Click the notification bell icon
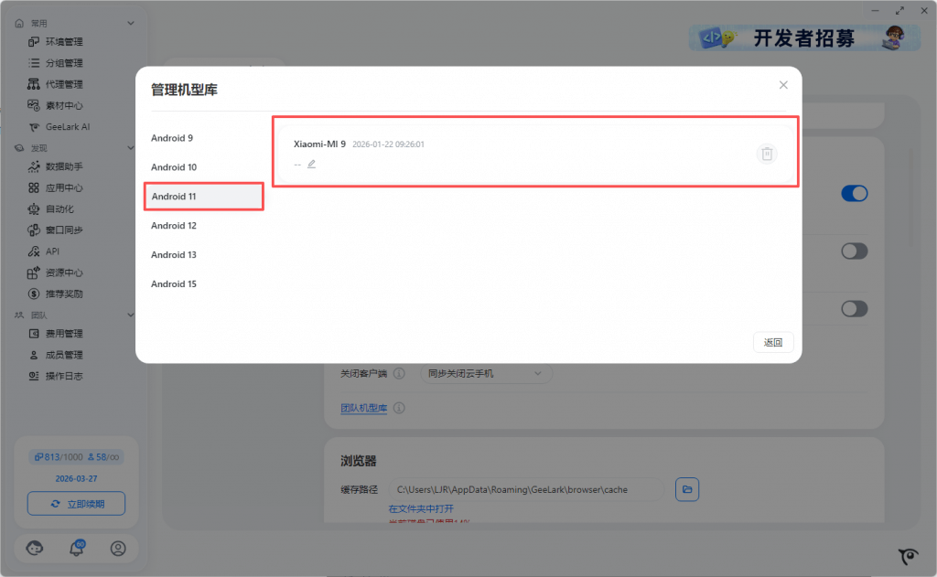The width and height of the screenshot is (937, 577). click(x=77, y=548)
